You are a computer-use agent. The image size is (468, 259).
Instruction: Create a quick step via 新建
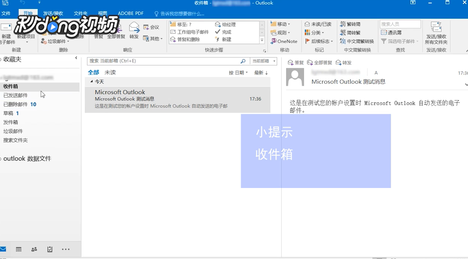coord(223,39)
